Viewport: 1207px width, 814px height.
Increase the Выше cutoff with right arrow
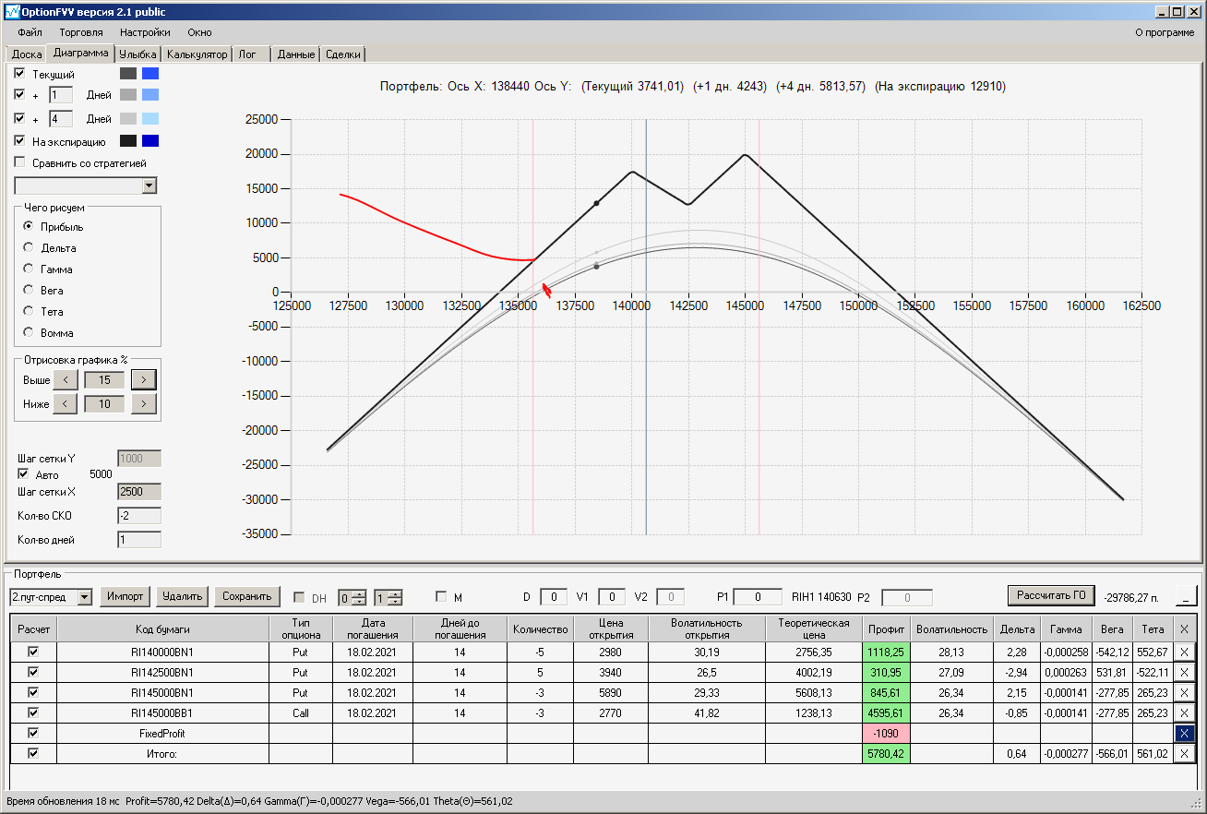tap(143, 379)
